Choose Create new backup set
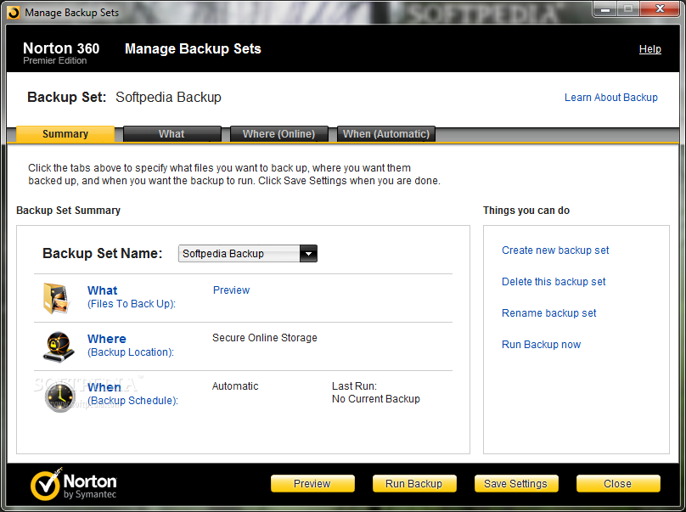 tap(555, 250)
